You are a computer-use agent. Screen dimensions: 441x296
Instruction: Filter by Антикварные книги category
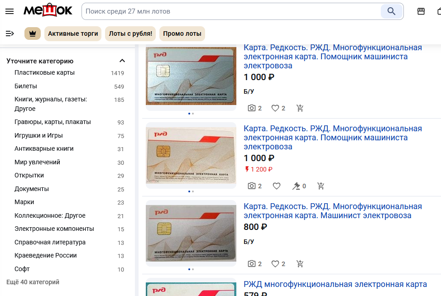tap(44, 149)
